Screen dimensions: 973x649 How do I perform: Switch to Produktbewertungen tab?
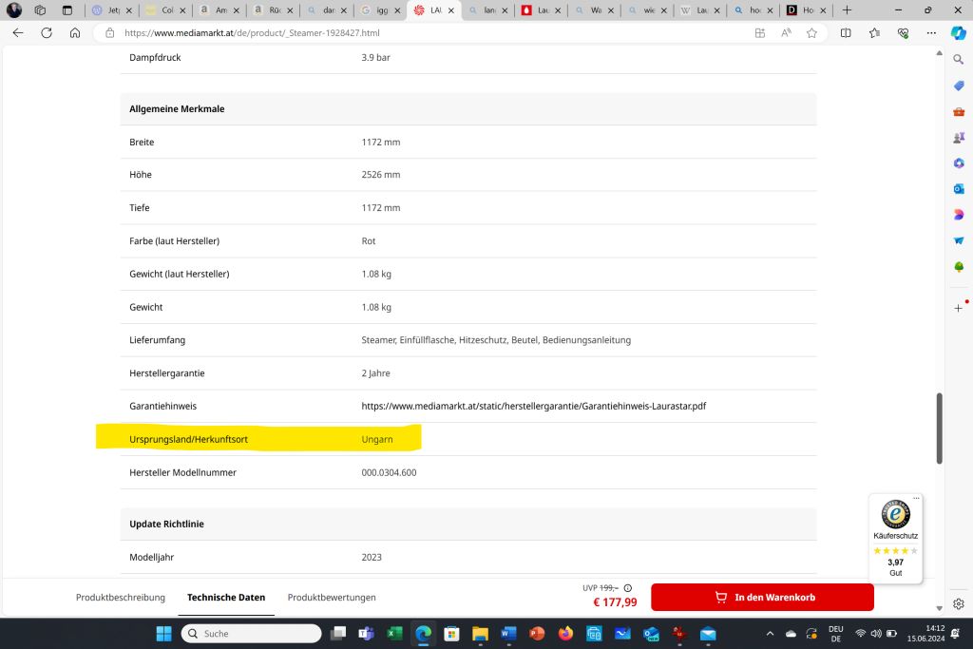click(x=332, y=598)
